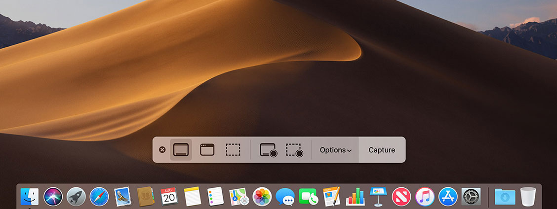Launch Siri from the Dock
The image size is (557, 209).
[x=53, y=197]
